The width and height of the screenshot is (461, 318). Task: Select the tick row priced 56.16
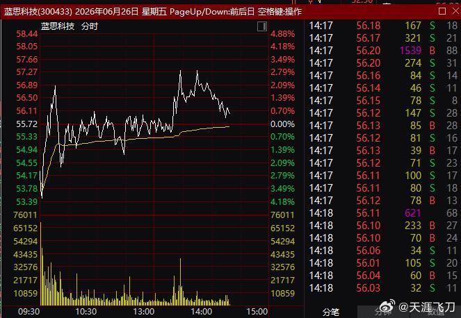tap(383, 76)
